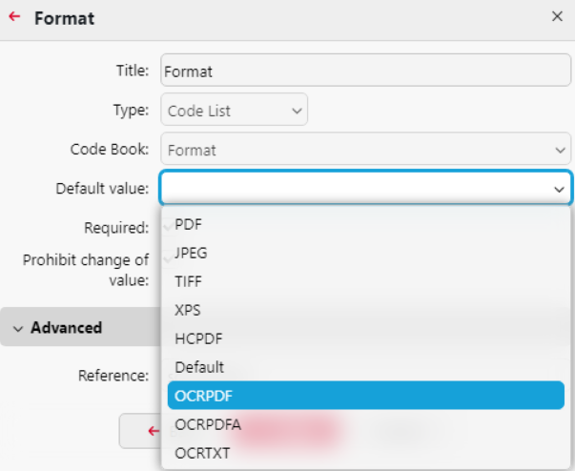Click the button with red arrow at bottom
The image size is (575, 471).
coord(143,431)
